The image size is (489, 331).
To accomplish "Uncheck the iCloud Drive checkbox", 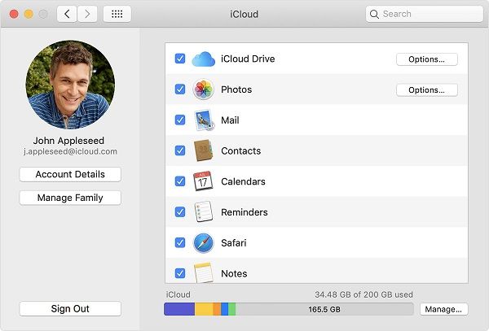I will point(180,59).
